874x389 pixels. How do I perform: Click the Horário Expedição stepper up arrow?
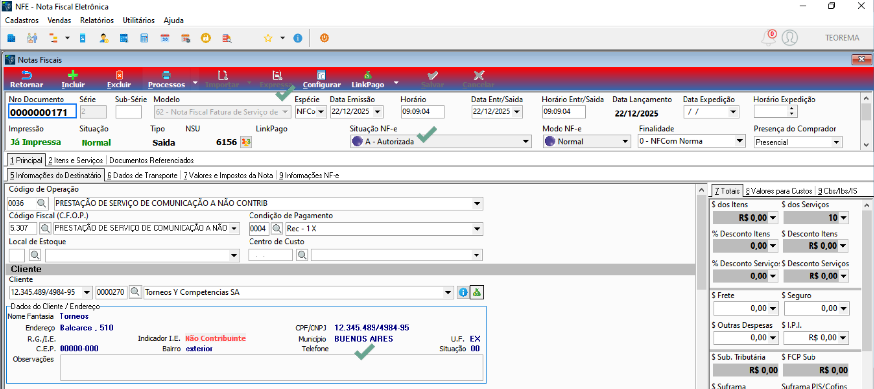[x=792, y=109]
